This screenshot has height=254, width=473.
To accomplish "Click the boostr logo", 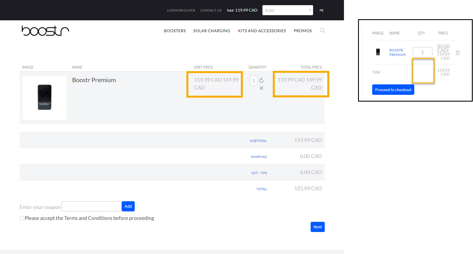I will click(x=45, y=31).
